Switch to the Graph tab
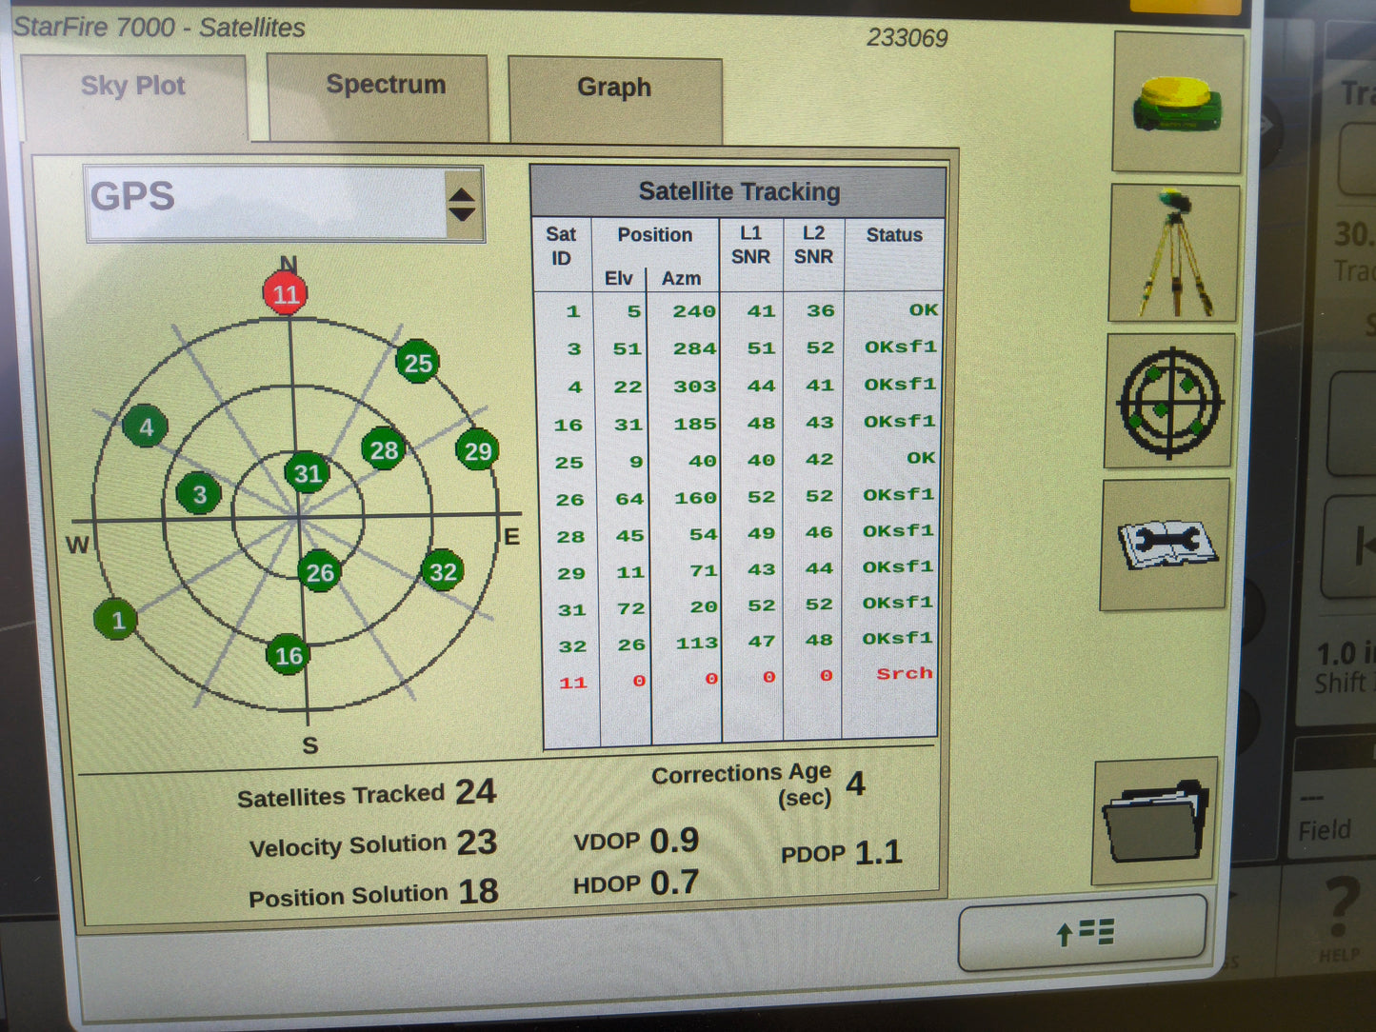Image resolution: width=1376 pixels, height=1032 pixels. (615, 99)
